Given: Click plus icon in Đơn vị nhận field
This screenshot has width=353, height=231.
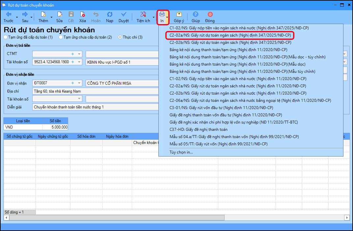Looking at the screenshot, I should click(73, 83).
